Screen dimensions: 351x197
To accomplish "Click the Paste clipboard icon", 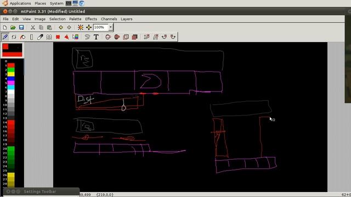I will (49, 27).
